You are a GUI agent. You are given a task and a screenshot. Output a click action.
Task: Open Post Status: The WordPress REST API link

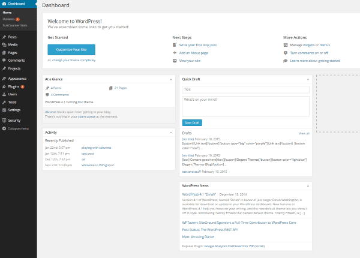click(x=210, y=230)
